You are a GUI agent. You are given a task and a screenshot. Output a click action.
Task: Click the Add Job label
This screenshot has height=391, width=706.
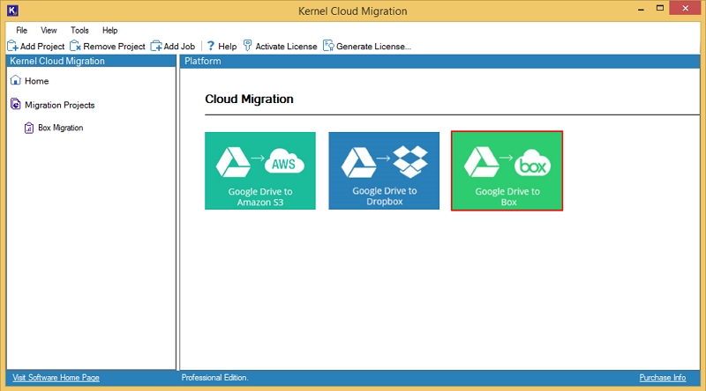pos(179,47)
